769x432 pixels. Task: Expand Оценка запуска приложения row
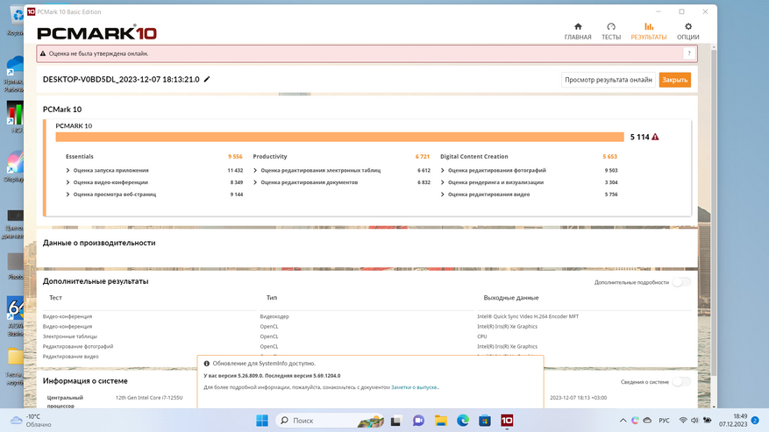68,170
